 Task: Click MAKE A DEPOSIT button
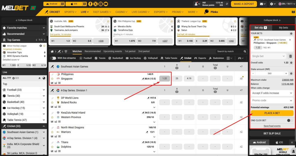244,4
